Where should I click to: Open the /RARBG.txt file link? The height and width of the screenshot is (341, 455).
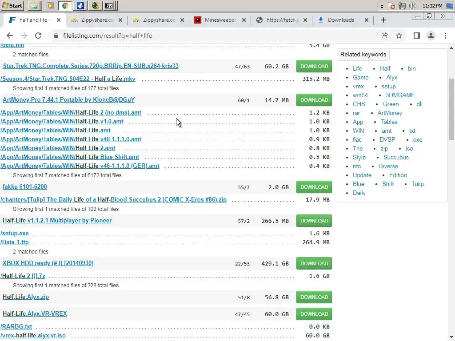pyautogui.click(x=16, y=326)
